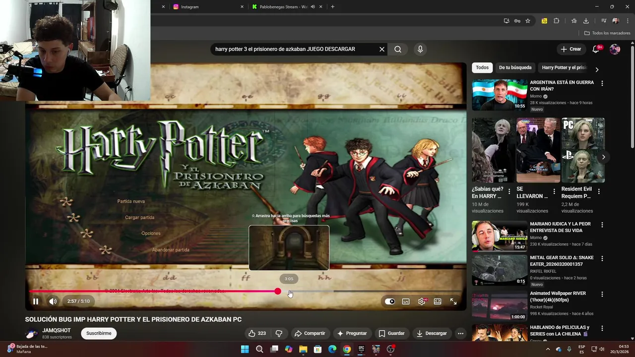Open options for Metal Gear Solid Δ video
Image resolution: width=635 pixels, height=357 pixels.
pyautogui.click(x=602, y=258)
